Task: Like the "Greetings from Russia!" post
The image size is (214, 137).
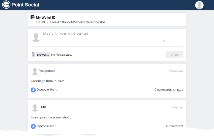Action: (33, 90)
